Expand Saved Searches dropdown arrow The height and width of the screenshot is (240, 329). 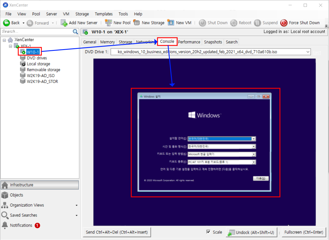[x=76, y=215]
